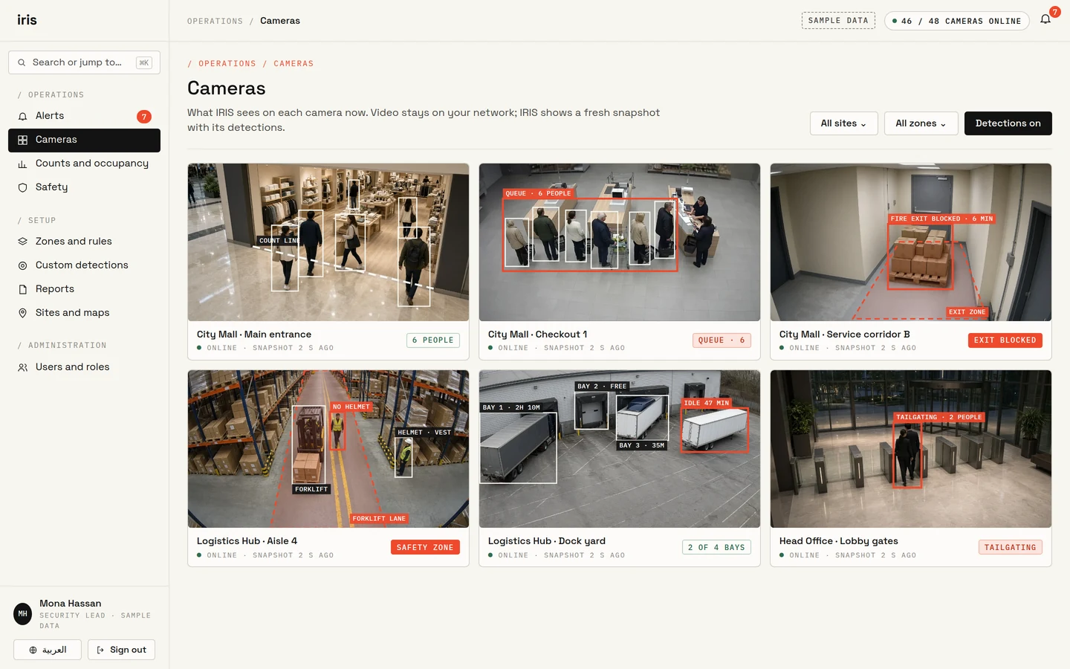This screenshot has width=1070, height=669.
Task: Navigate to Zones and rules
Action: pyautogui.click(x=84, y=242)
